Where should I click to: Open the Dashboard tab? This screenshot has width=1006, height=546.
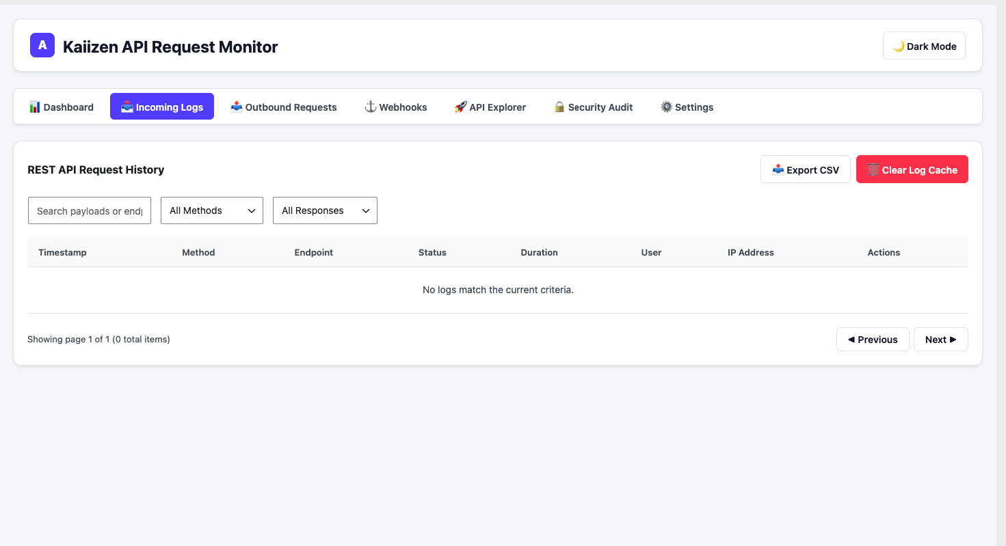[x=62, y=107]
